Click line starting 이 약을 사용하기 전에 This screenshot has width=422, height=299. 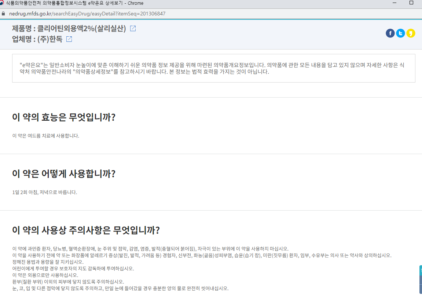[202, 255]
